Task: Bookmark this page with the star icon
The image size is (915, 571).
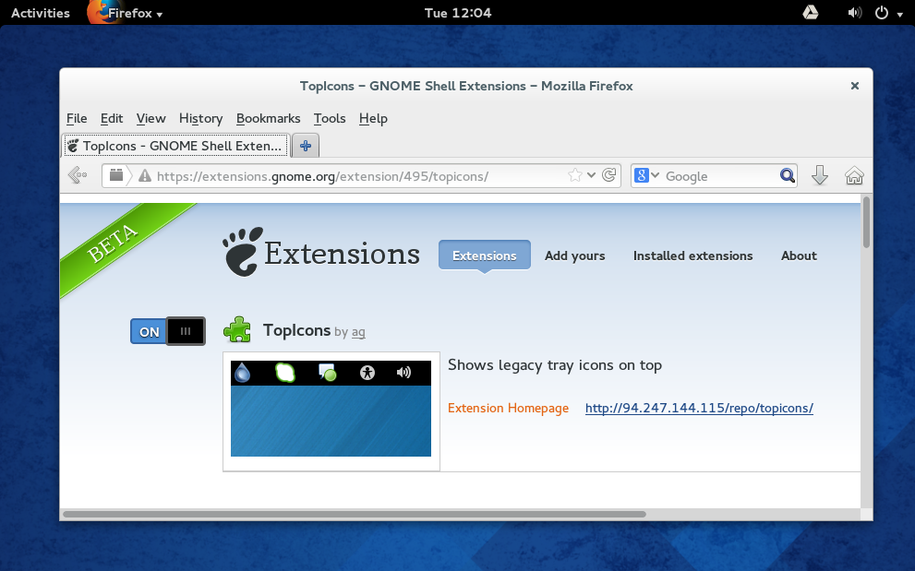Action: [575, 175]
